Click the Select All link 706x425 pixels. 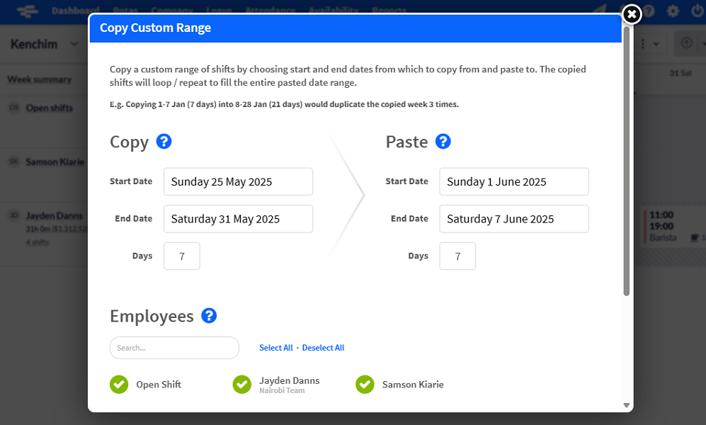[276, 348]
